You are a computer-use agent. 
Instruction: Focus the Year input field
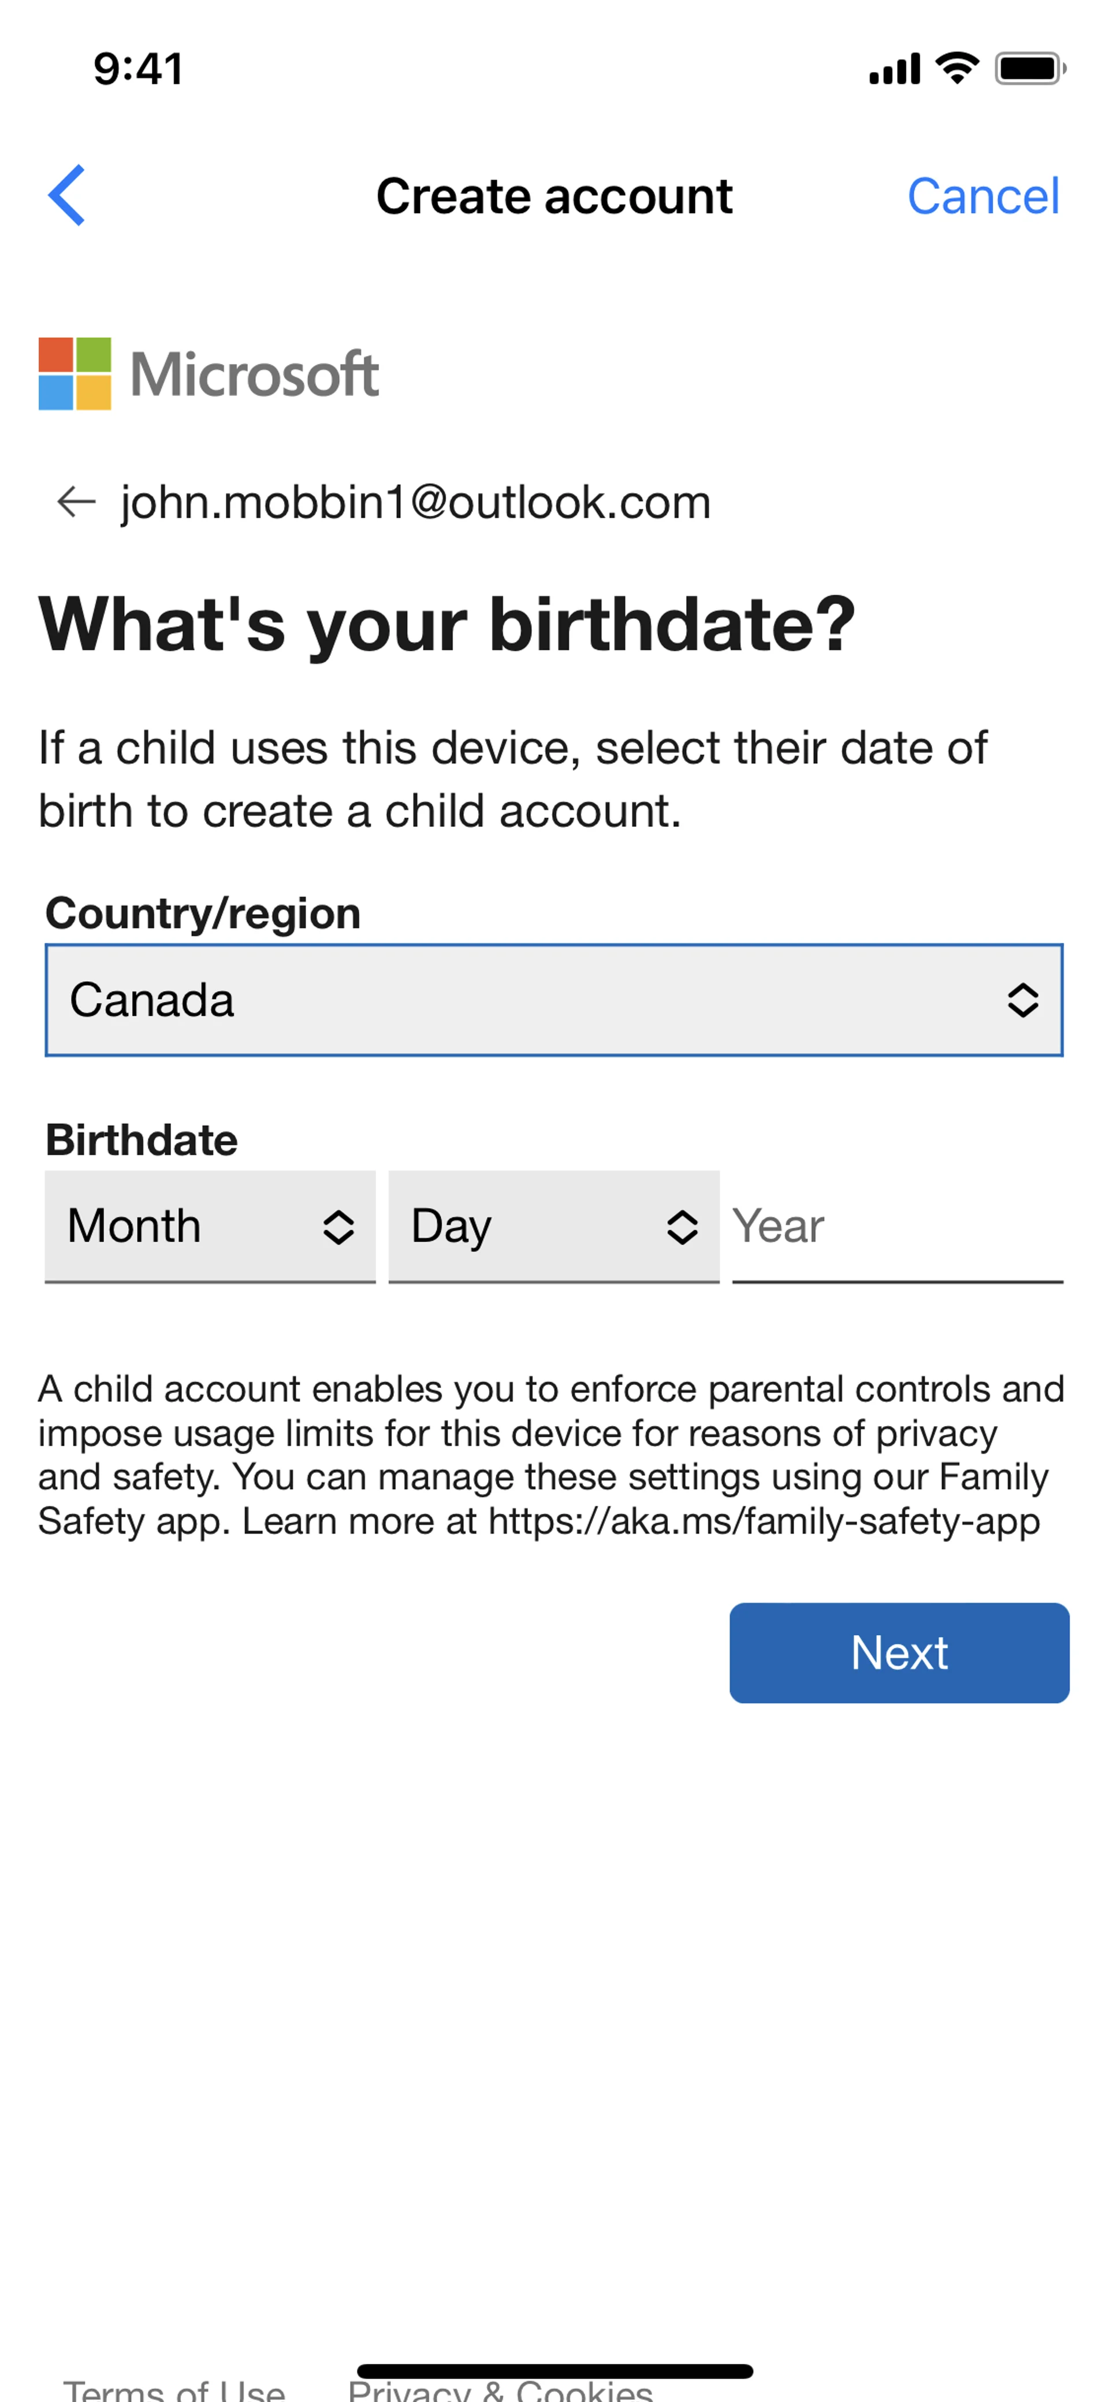pos(896,1226)
